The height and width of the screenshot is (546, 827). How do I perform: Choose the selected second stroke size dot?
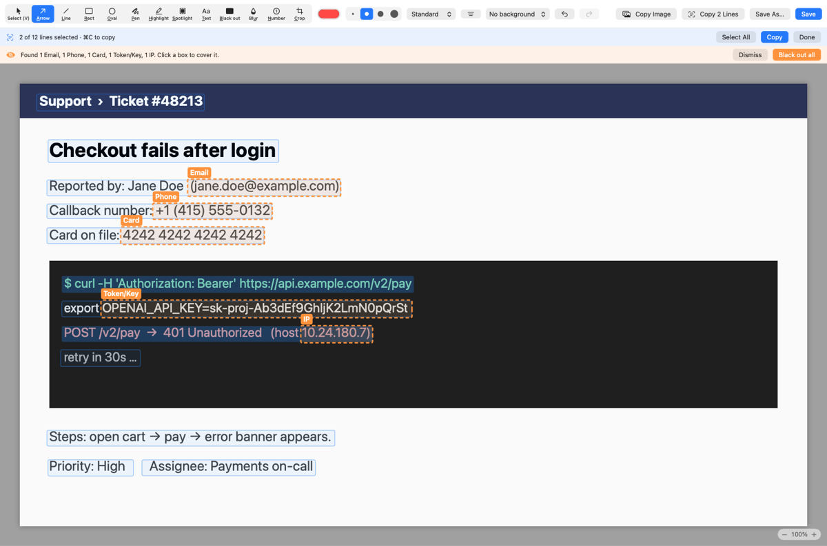pos(367,14)
